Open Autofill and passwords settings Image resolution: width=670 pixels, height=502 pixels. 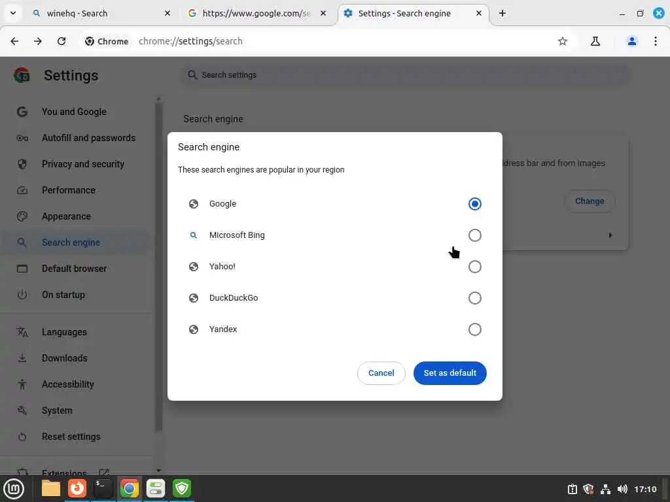88,138
